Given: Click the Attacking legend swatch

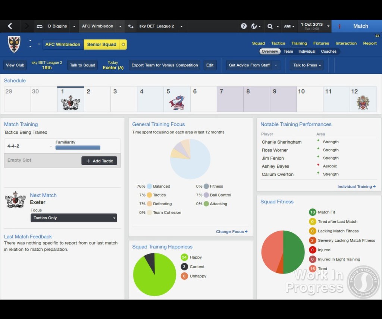Looking at the screenshot, I should coord(206,204).
